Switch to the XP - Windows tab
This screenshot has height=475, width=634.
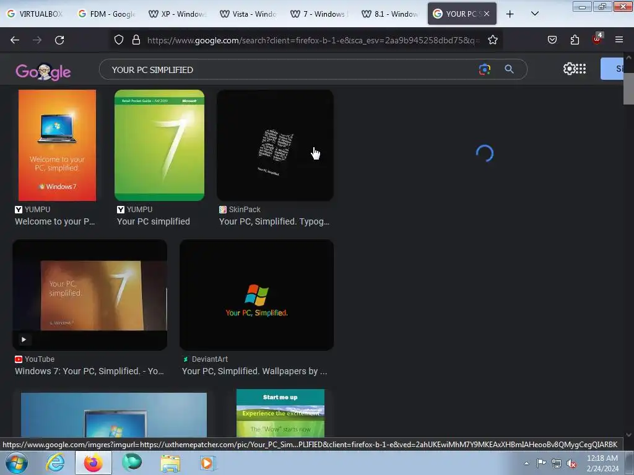coord(178,14)
